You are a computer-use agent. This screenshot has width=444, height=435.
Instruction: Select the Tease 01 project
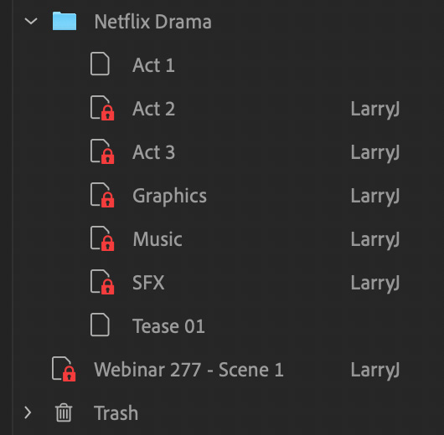click(x=168, y=326)
